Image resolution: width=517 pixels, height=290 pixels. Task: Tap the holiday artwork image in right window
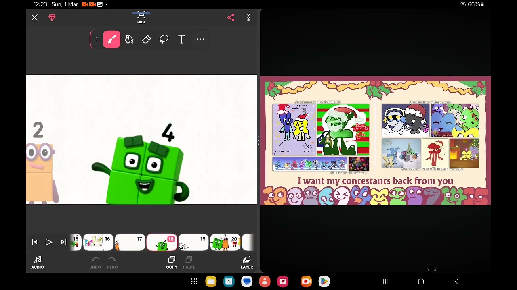click(x=376, y=141)
